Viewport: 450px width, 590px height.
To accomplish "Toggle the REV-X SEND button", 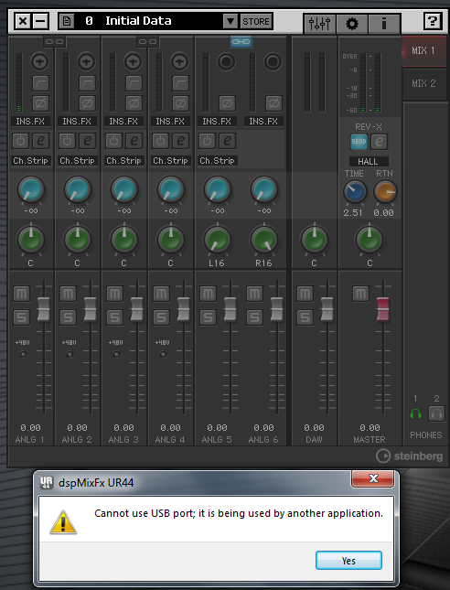I will tap(359, 142).
